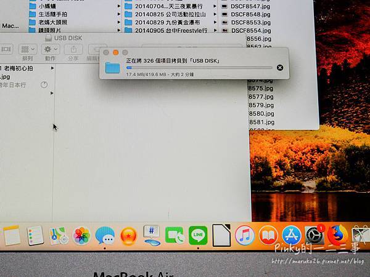The width and height of the screenshot is (370, 277).
Task: Click the copying progress circle beside 年日本行
Action: coord(44,85)
